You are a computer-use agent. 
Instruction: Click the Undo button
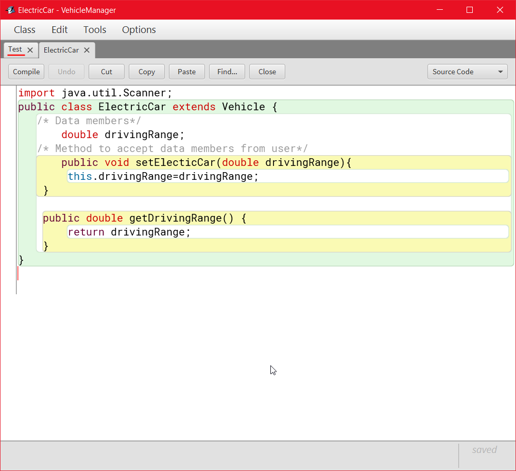pos(66,72)
